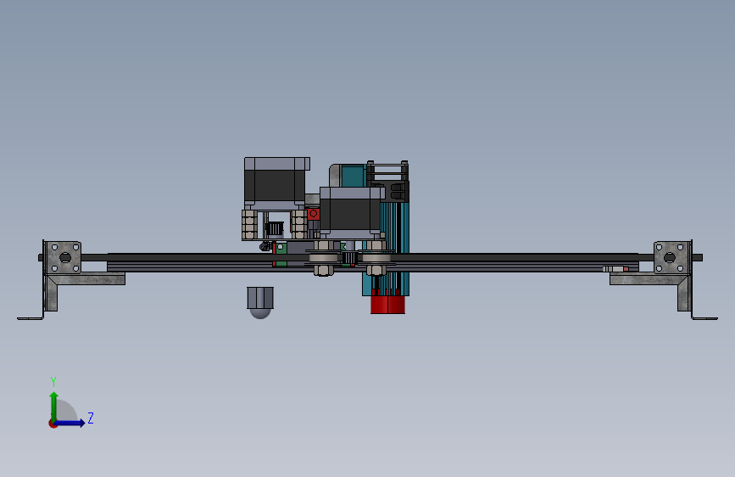Select the timing pulley under the left motor
Viewport: 735px width, 477px height.
(x=274, y=228)
